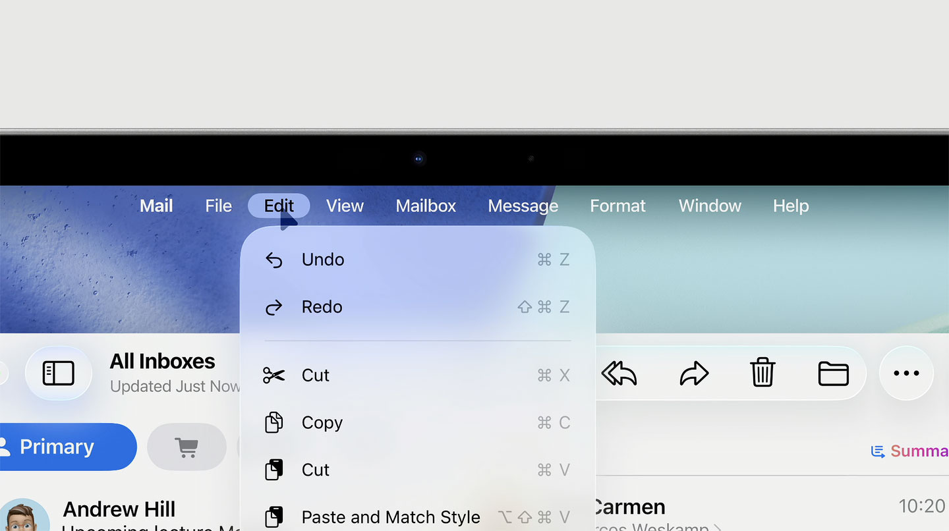Select the Cut entry with ⌘V shortcut
The height and width of the screenshot is (531, 949).
[x=418, y=470]
